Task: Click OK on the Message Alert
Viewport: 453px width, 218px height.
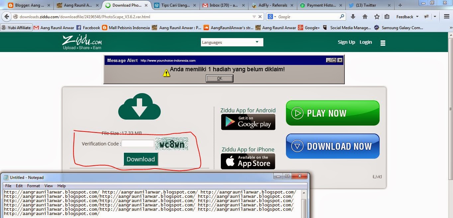Action: 220,78
